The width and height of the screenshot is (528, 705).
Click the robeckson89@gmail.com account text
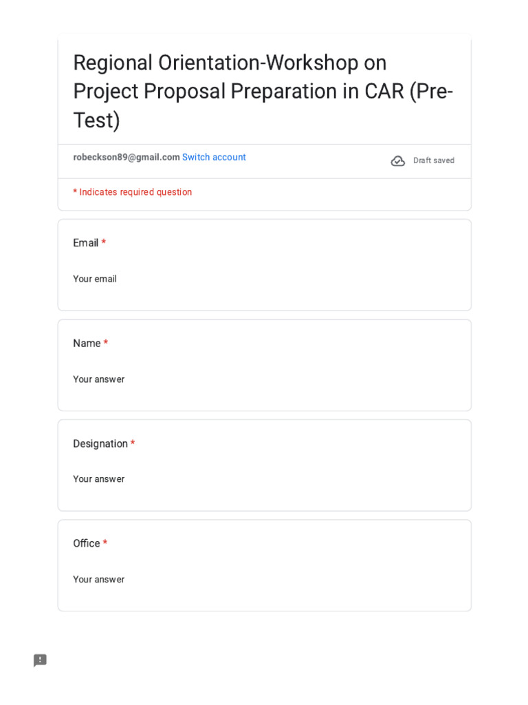pyautogui.click(x=126, y=158)
